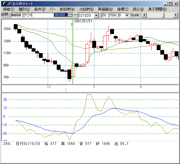Click the horizontal scrollbar thumb
The height and width of the screenshot is (164, 180).
[163, 15]
